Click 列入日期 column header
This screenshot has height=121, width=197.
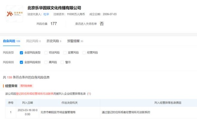(27, 103)
